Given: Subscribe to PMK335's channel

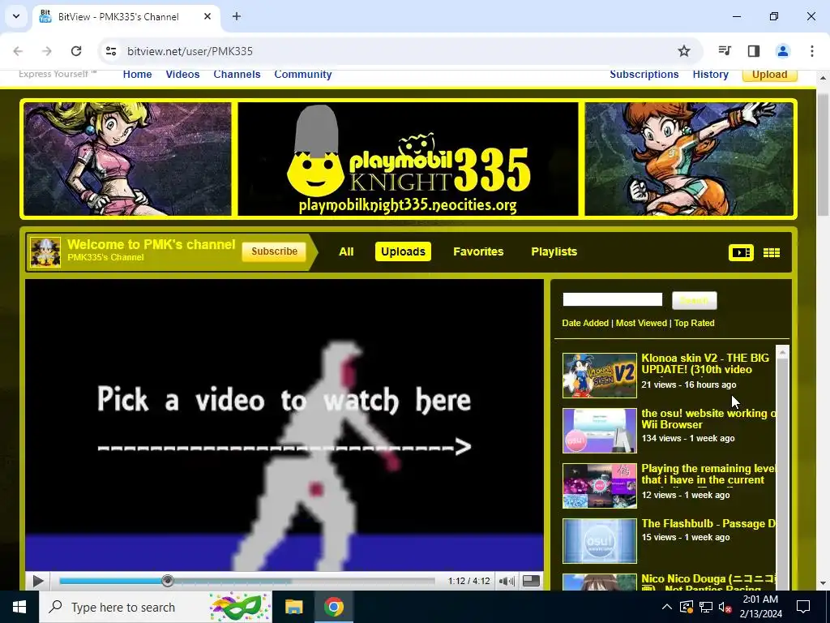Looking at the screenshot, I should [274, 251].
